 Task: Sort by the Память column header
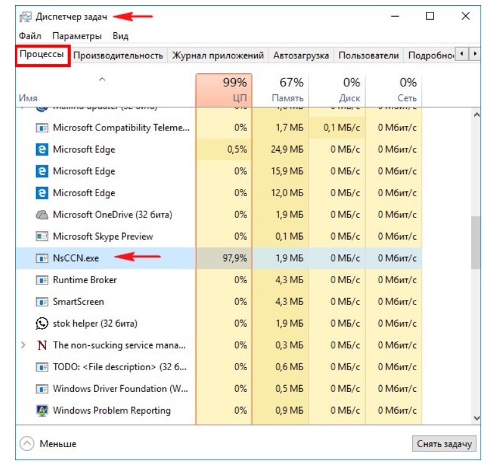[281, 90]
